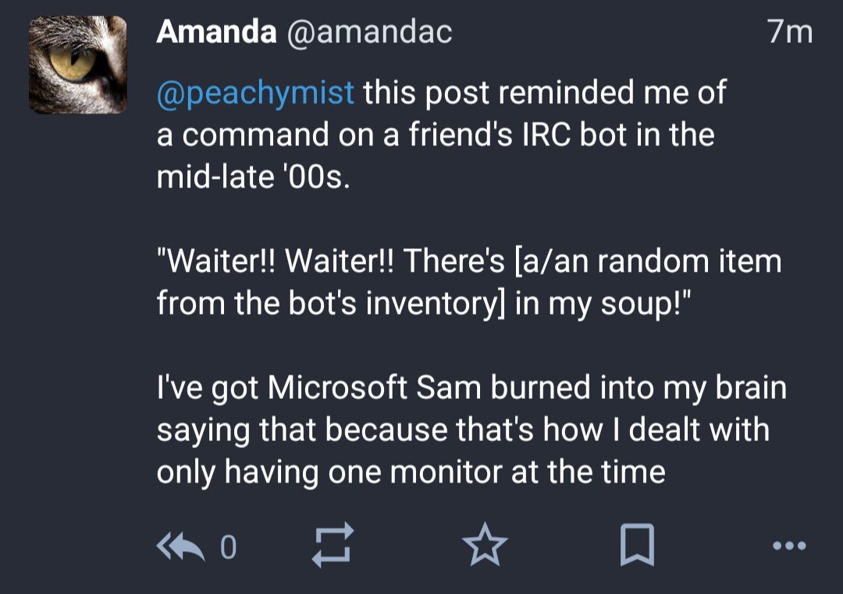Bookmark this post
Image resolution: width=843 pixels, height=594 pixels.
637,545
